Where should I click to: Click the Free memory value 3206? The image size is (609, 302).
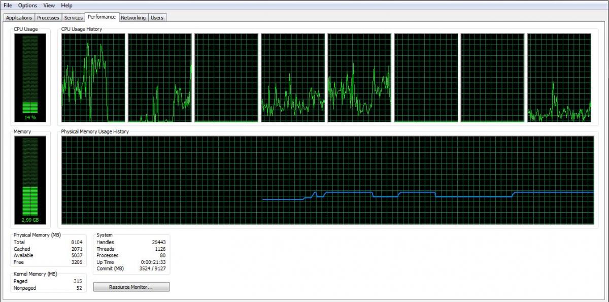coord(77,263)
